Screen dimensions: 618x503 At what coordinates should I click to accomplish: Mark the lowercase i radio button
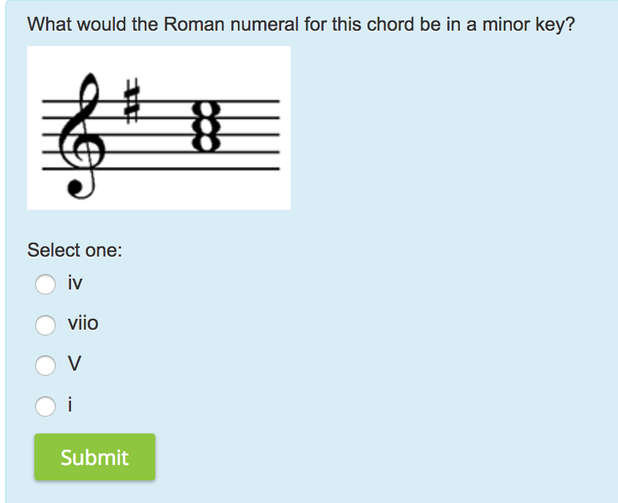pyautogui.click(x=45, y=406)
